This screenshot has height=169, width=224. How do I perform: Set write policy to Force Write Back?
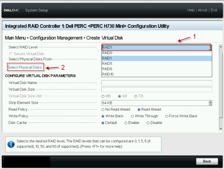166,116
